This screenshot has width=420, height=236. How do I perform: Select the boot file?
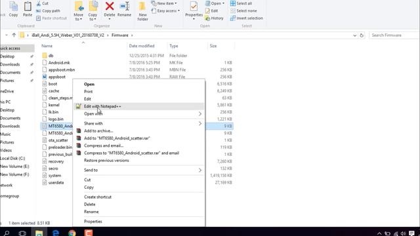point(52,84)
